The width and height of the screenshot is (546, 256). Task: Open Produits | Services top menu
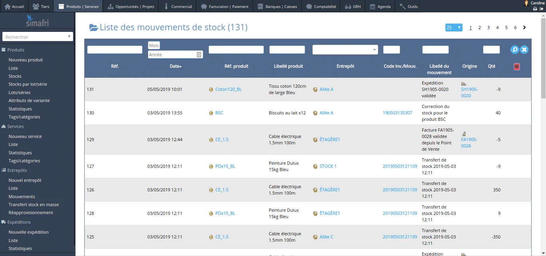(x=78, y=6)
